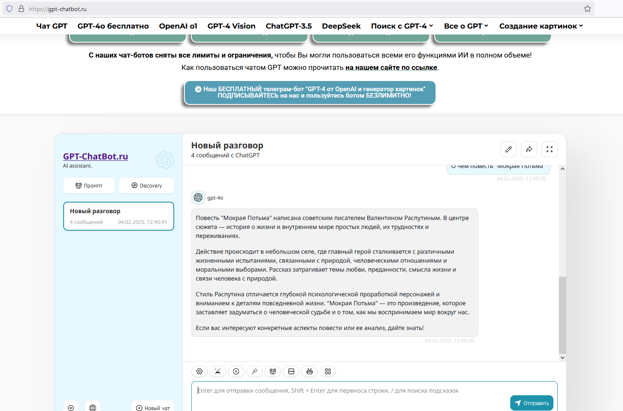
Task: Start a Новый чат
Action: (153, 408)
